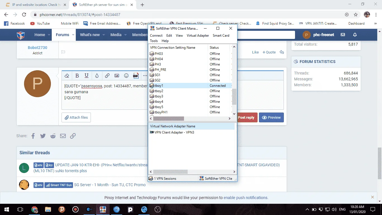Open the Tools menu in SoftEther
This screenshot has width=382, height=215.
click(x=154, y=41)
